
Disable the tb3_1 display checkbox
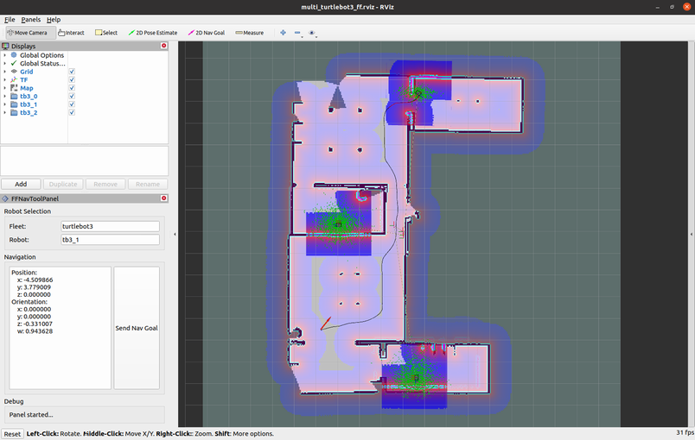tap(72, 104)
